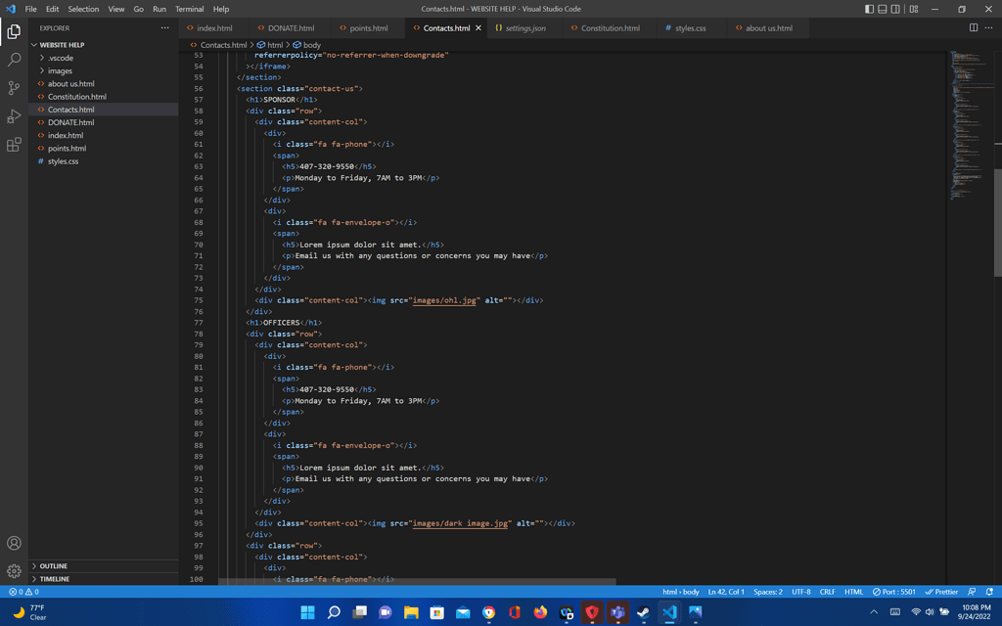Switch to the DONATE.html tab
This screenshot has width=1002, height=626.
291,28
